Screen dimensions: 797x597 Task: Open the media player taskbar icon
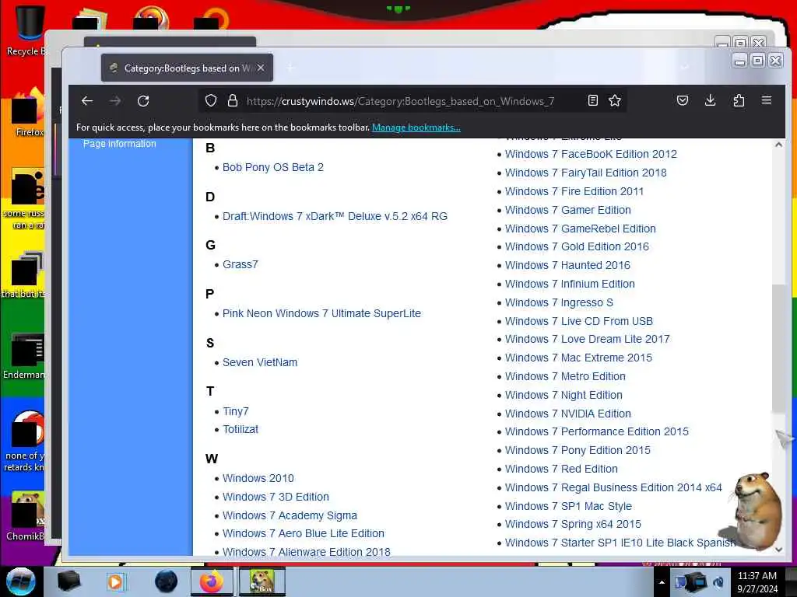[x=116, y=581]
